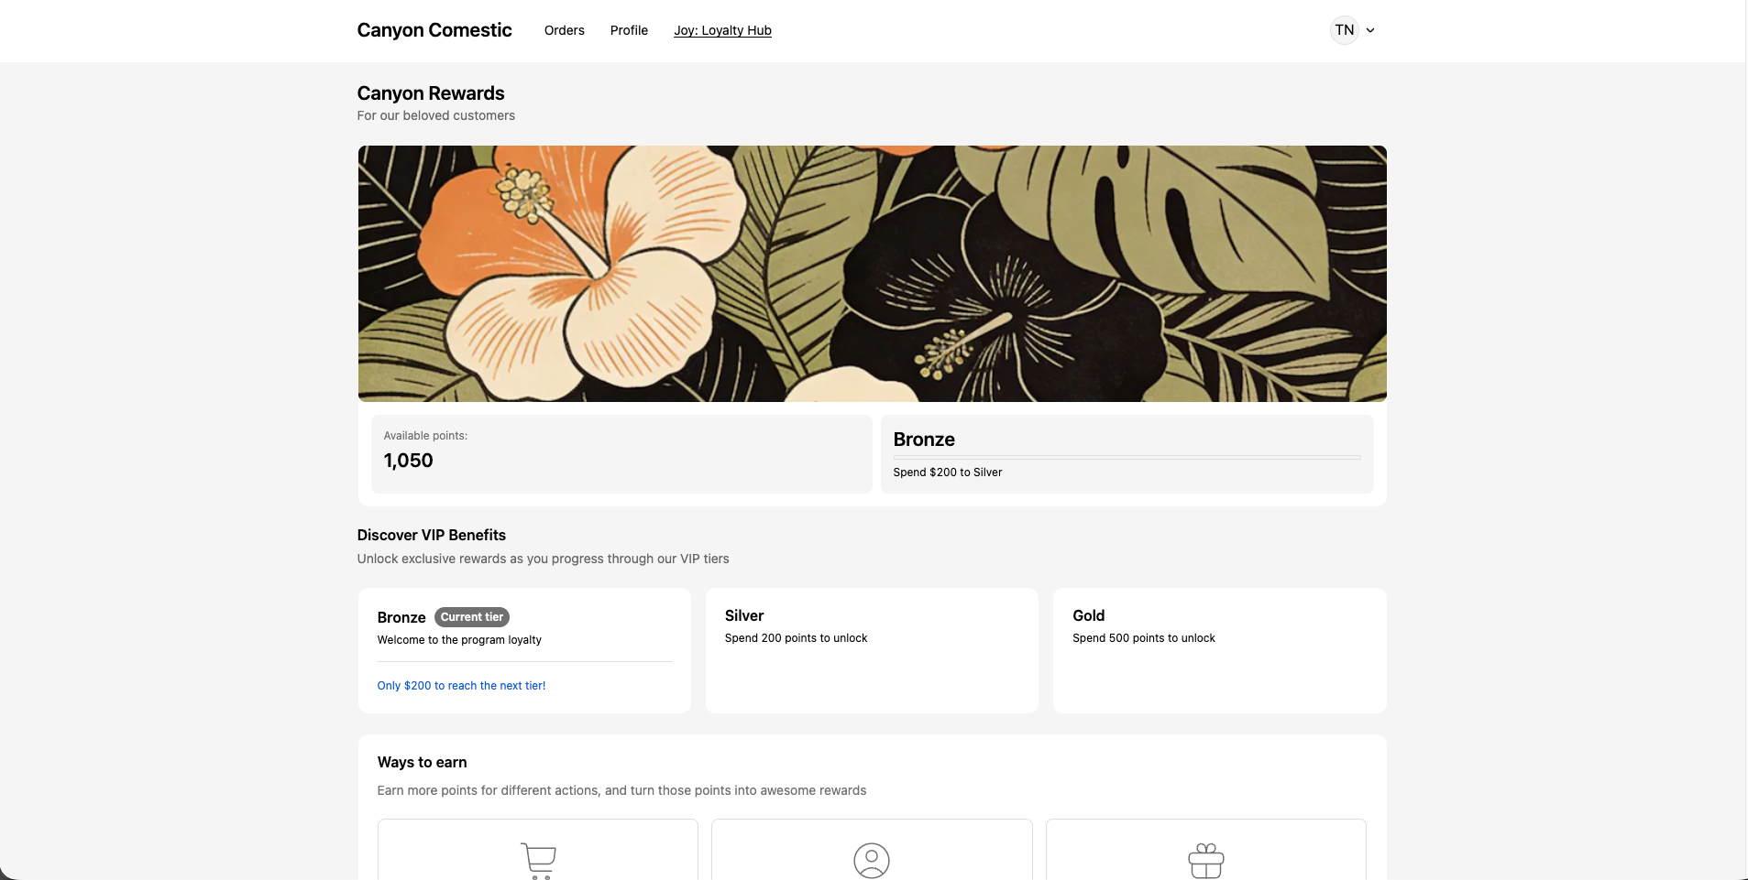Click the Spend $200 to Silver text
Image resolution: width=1748 pixels, height=880 pixels.
click(x=947, y=473)
